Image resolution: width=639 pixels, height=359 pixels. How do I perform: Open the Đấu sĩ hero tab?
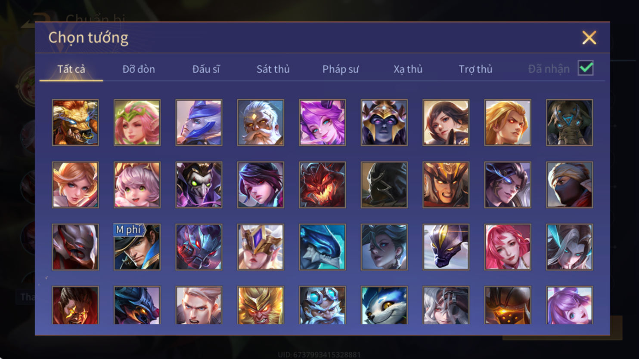click(206, 69)
